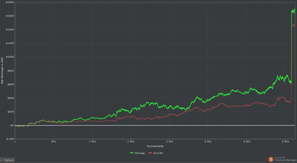Click the Powered by Hold'em Manager text
This screenshot has width=297, height=163.
point(286,159)
